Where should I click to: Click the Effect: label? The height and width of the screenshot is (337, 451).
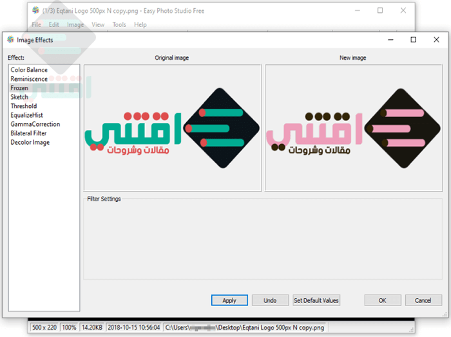[16, 57]
